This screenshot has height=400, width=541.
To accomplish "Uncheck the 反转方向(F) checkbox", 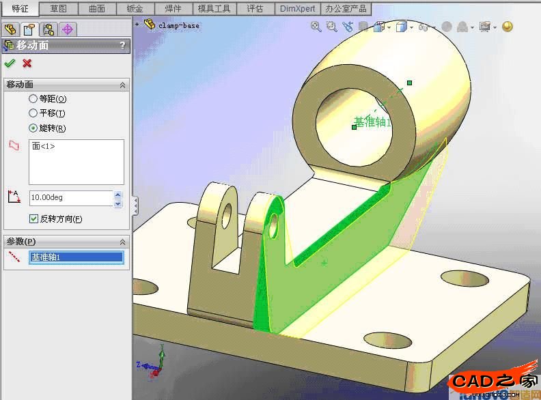I will pos(33,218).
